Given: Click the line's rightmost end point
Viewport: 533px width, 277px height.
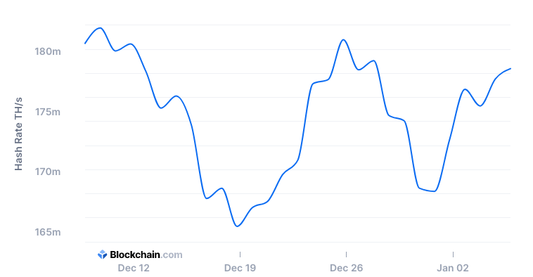Looking at the screenshot, I should pyautogui.click(x=510, y=69).
